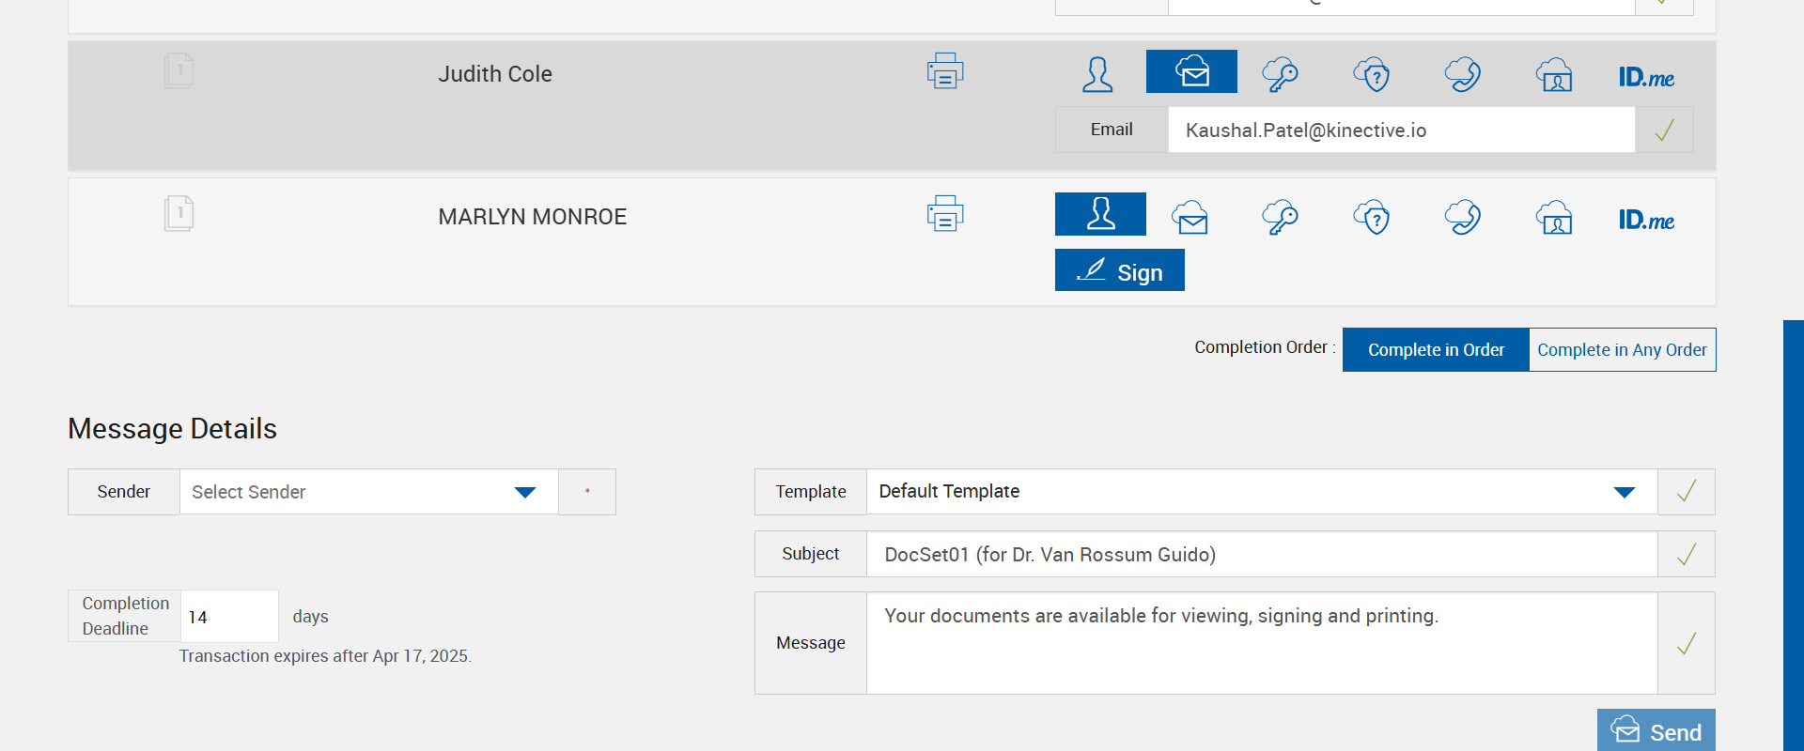Select Complete in Order option
This screenshot has width=1804, height=751.
(1436, 349)
